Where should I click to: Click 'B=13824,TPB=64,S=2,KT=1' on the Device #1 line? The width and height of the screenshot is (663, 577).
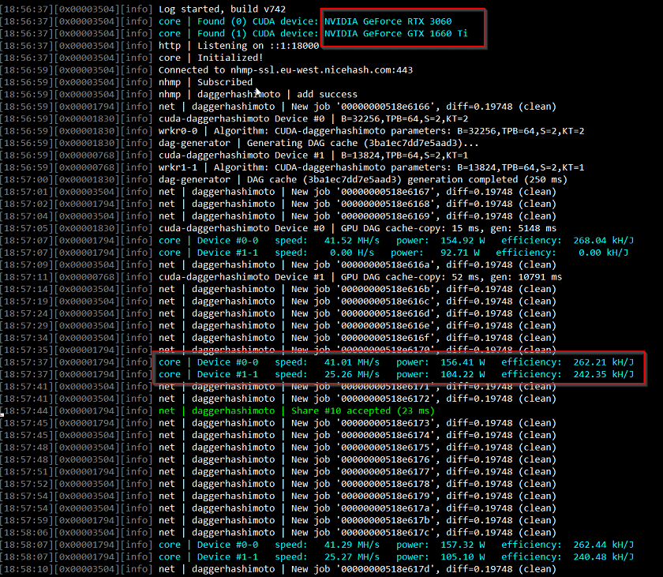[x=404, y=155]
